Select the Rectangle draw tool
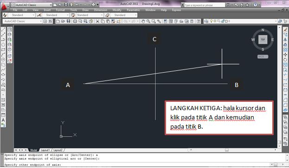 click(x=3, y=50)
